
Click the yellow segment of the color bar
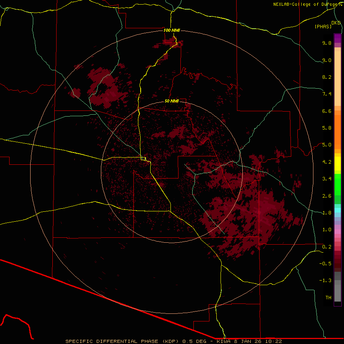[338, 164]
